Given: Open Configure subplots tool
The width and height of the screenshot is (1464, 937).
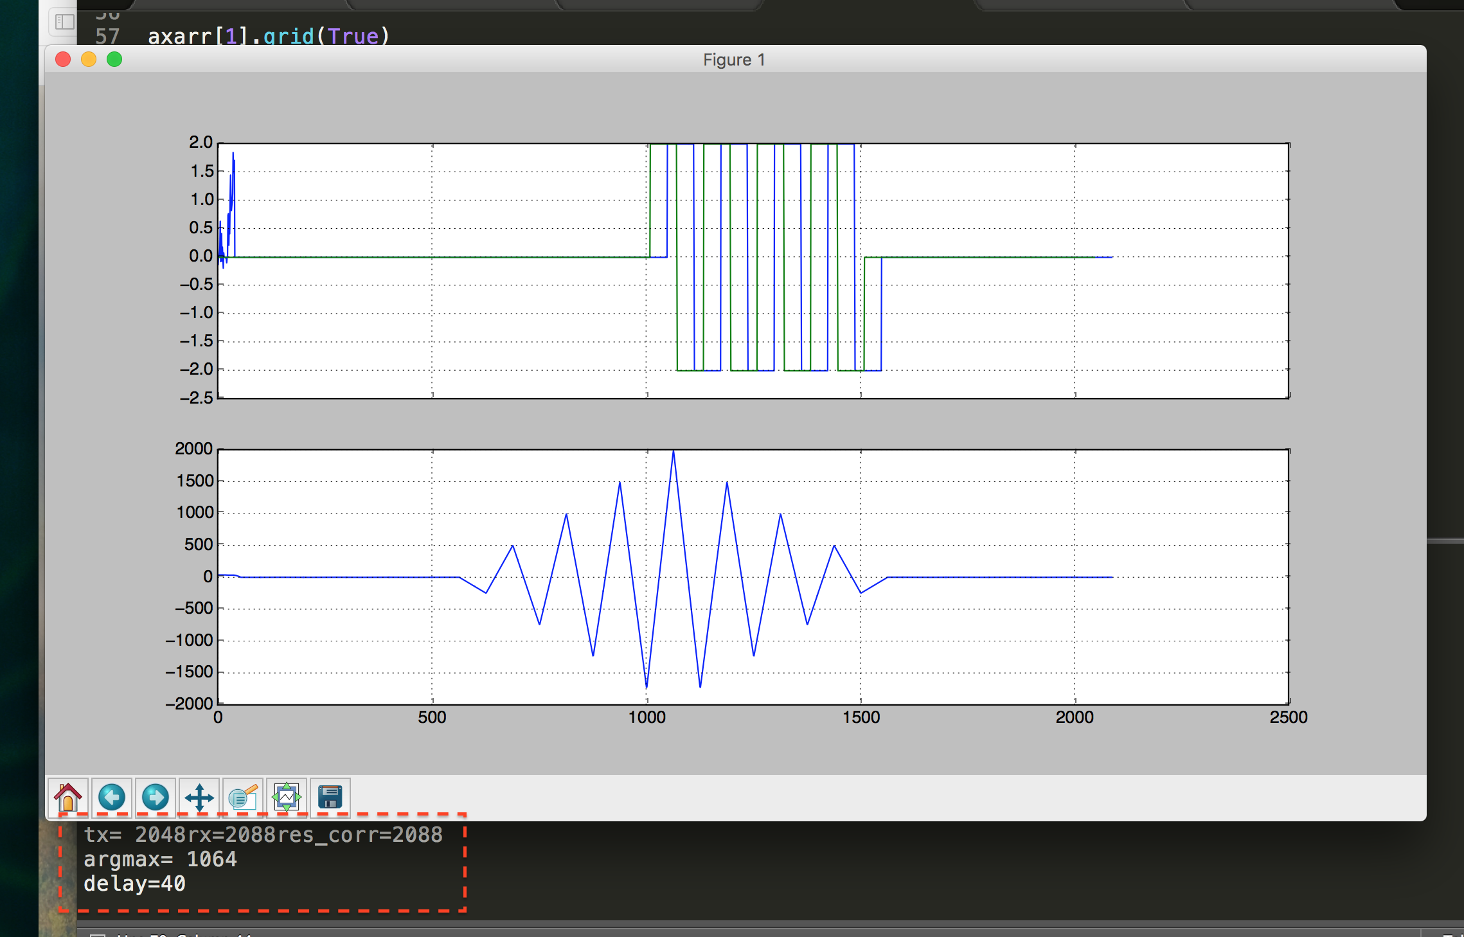Looking at the screenshot, I should 287,798.
